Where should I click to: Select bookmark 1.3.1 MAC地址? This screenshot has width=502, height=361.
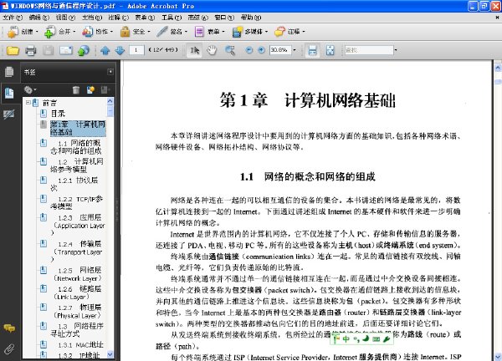coord(80,344)
